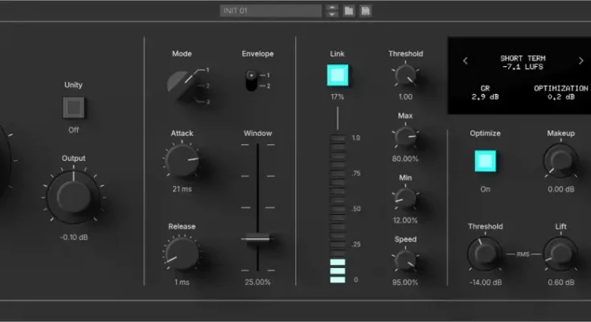This screenshot has height=322, width=591.
Task: Click the RMS Threshold knob at -14.00 dB
Action: (x=485, y=254)
